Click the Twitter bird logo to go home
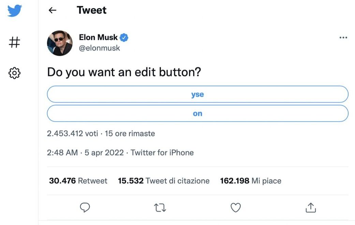Image resolution: width=355 pixels, height=225 pixels. click(14, 11)
